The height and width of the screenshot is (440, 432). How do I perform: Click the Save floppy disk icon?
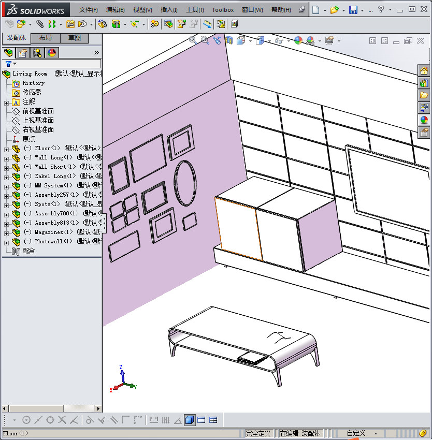(353, 10)
